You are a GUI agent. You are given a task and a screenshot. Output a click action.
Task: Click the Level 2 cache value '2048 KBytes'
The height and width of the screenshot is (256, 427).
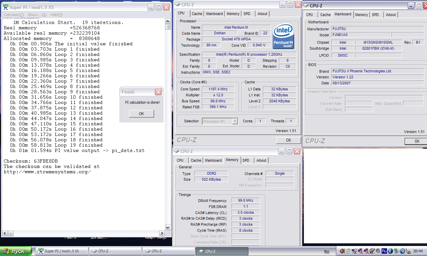[280, 101]
